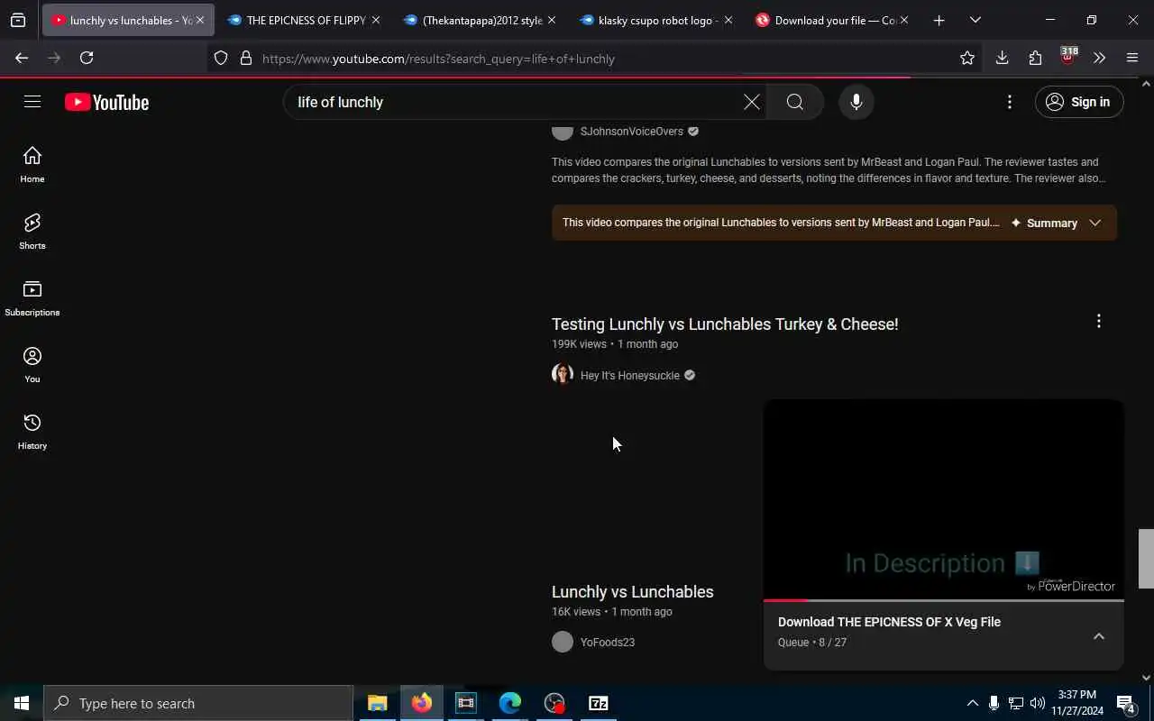Open Home in the sidebar
Viewport: 1154px width, 721px height.
(32, 165)
